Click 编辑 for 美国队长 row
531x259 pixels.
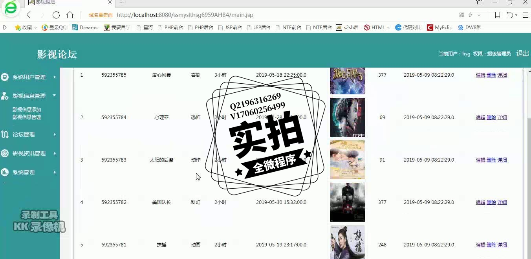click(480, 202)
